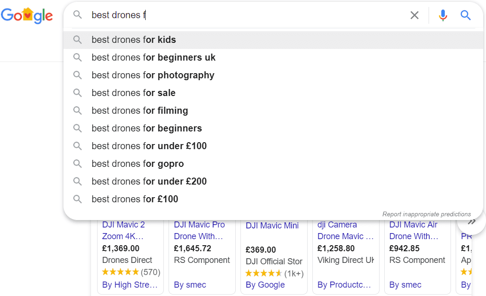The height and width of the screenshot is (296, 486).
Task: Click the £942.85 price
Action: 404,248
